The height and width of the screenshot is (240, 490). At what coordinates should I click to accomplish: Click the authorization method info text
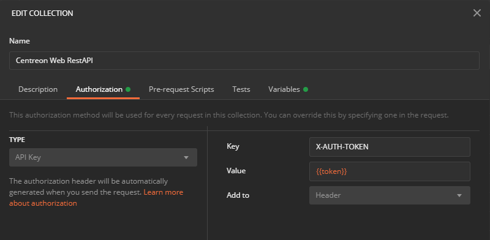click(229, 115)
